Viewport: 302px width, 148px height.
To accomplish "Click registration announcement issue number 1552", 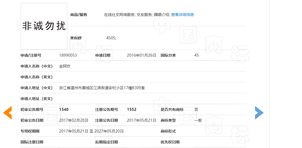I will (132, 110).
